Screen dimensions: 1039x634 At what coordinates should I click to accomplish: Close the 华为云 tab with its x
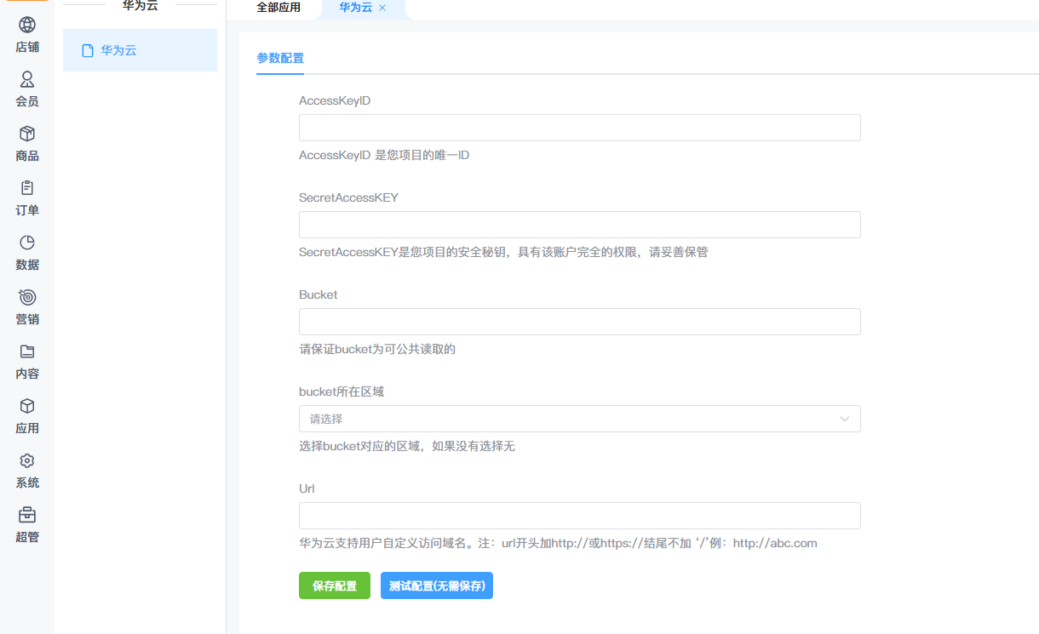382,8
